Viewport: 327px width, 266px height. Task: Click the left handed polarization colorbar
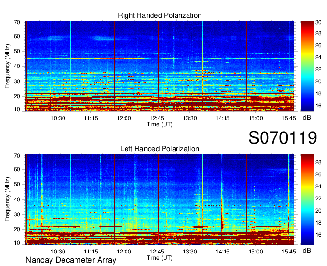click(x=307, y=199)
